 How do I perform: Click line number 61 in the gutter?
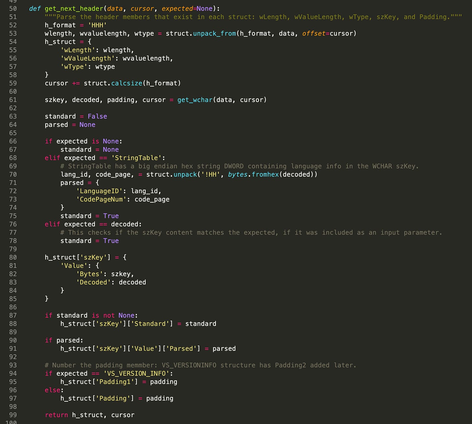click(13, 100)
